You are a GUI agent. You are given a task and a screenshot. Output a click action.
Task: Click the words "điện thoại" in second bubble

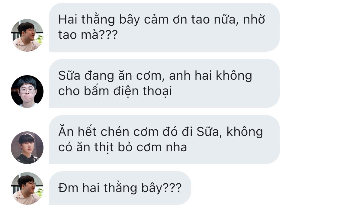(143, 91)
